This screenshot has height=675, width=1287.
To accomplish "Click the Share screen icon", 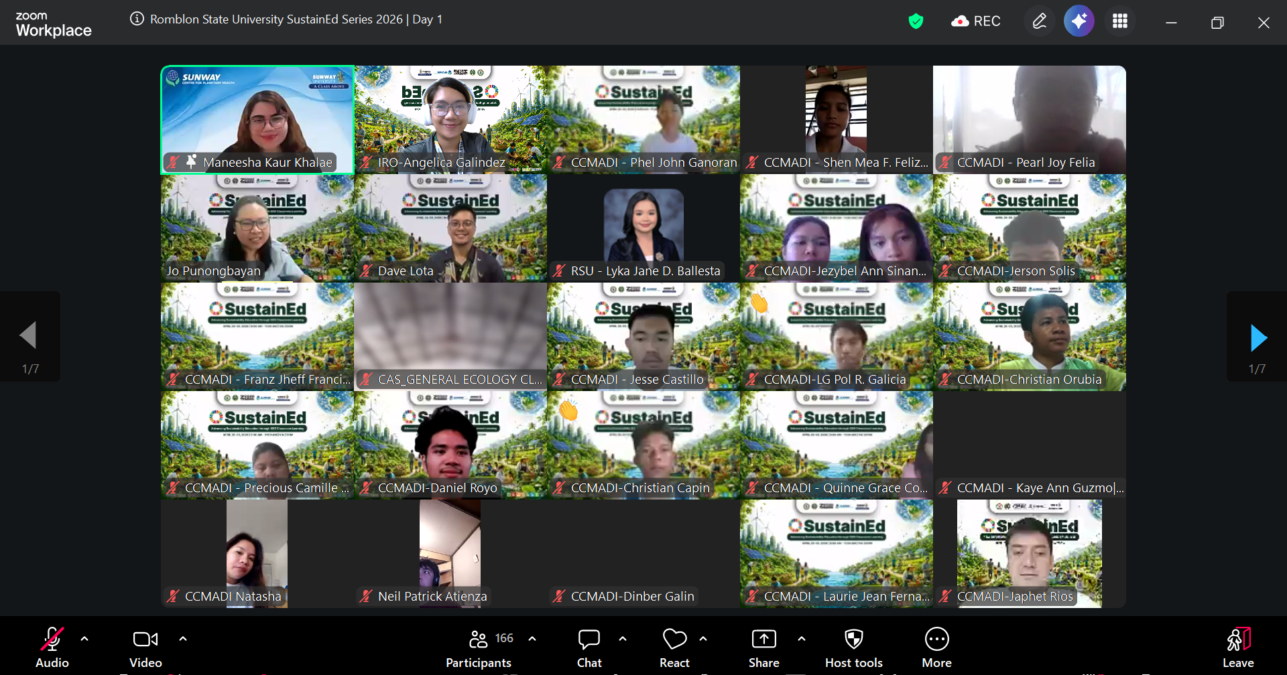I will pyautogui.click(x=763, y=647).
